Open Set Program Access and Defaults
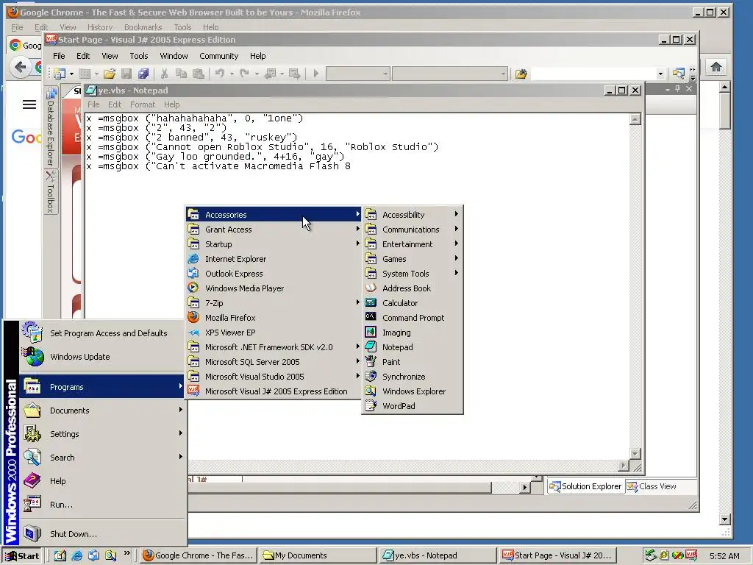 point(101,333)
